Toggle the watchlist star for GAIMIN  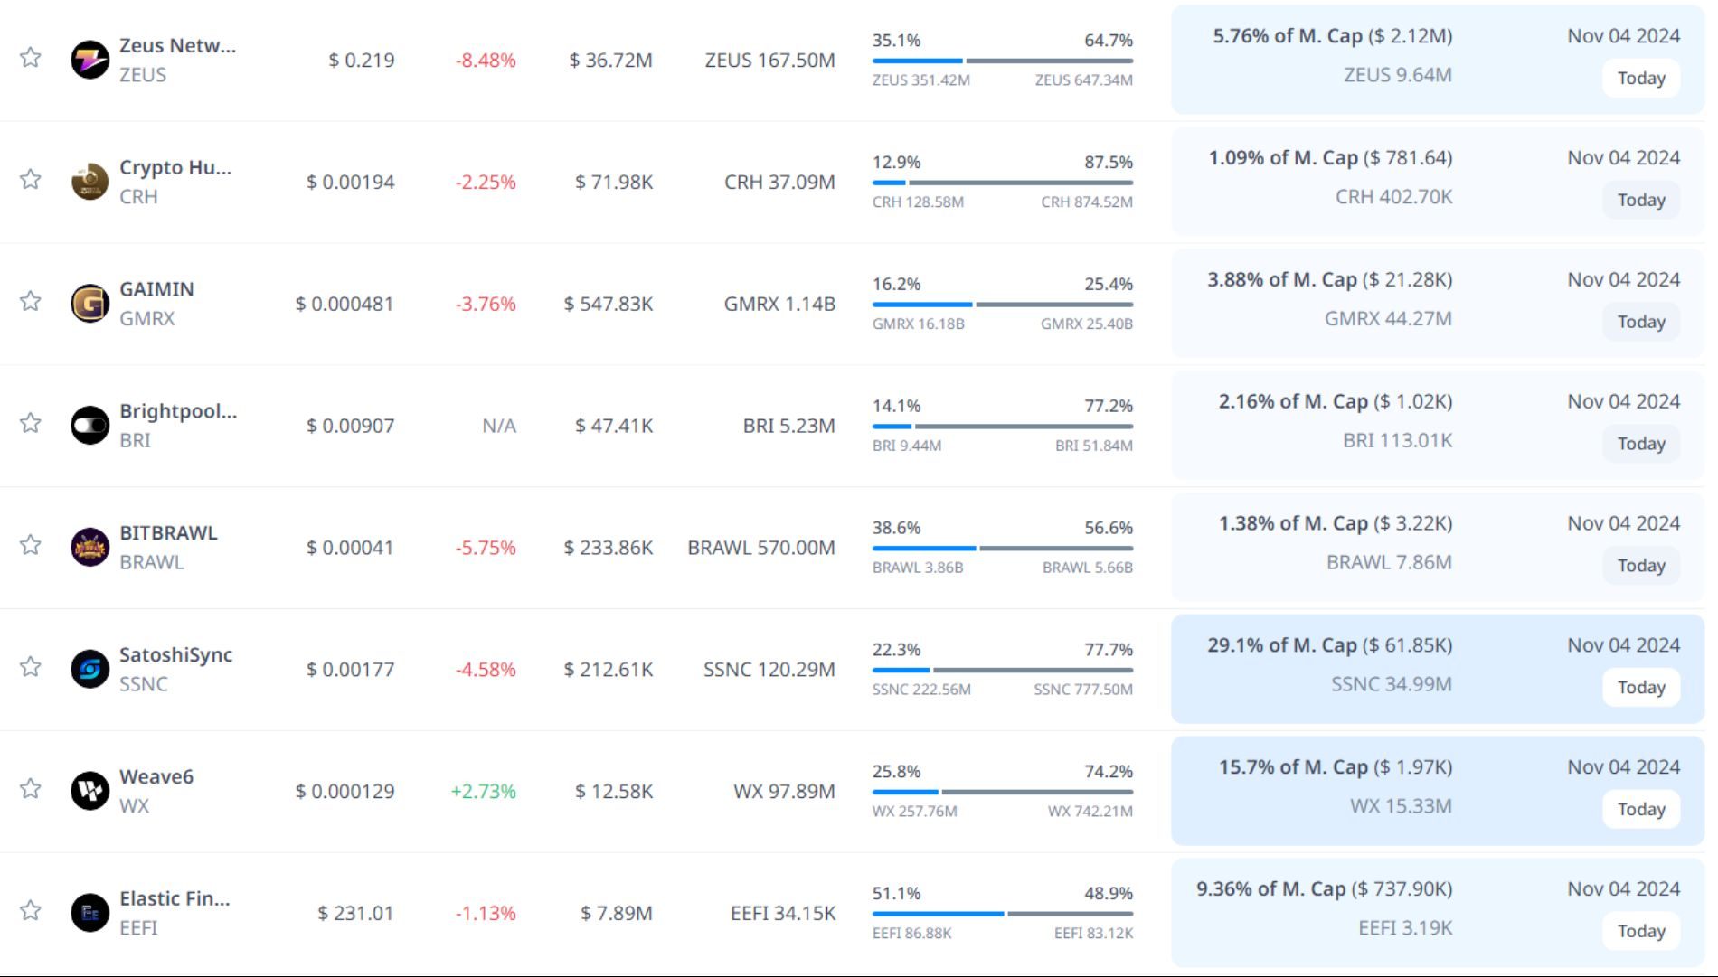[31, 301]
